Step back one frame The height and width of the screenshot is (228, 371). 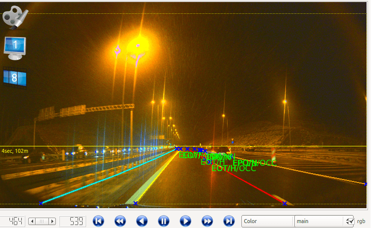(142, 221)
